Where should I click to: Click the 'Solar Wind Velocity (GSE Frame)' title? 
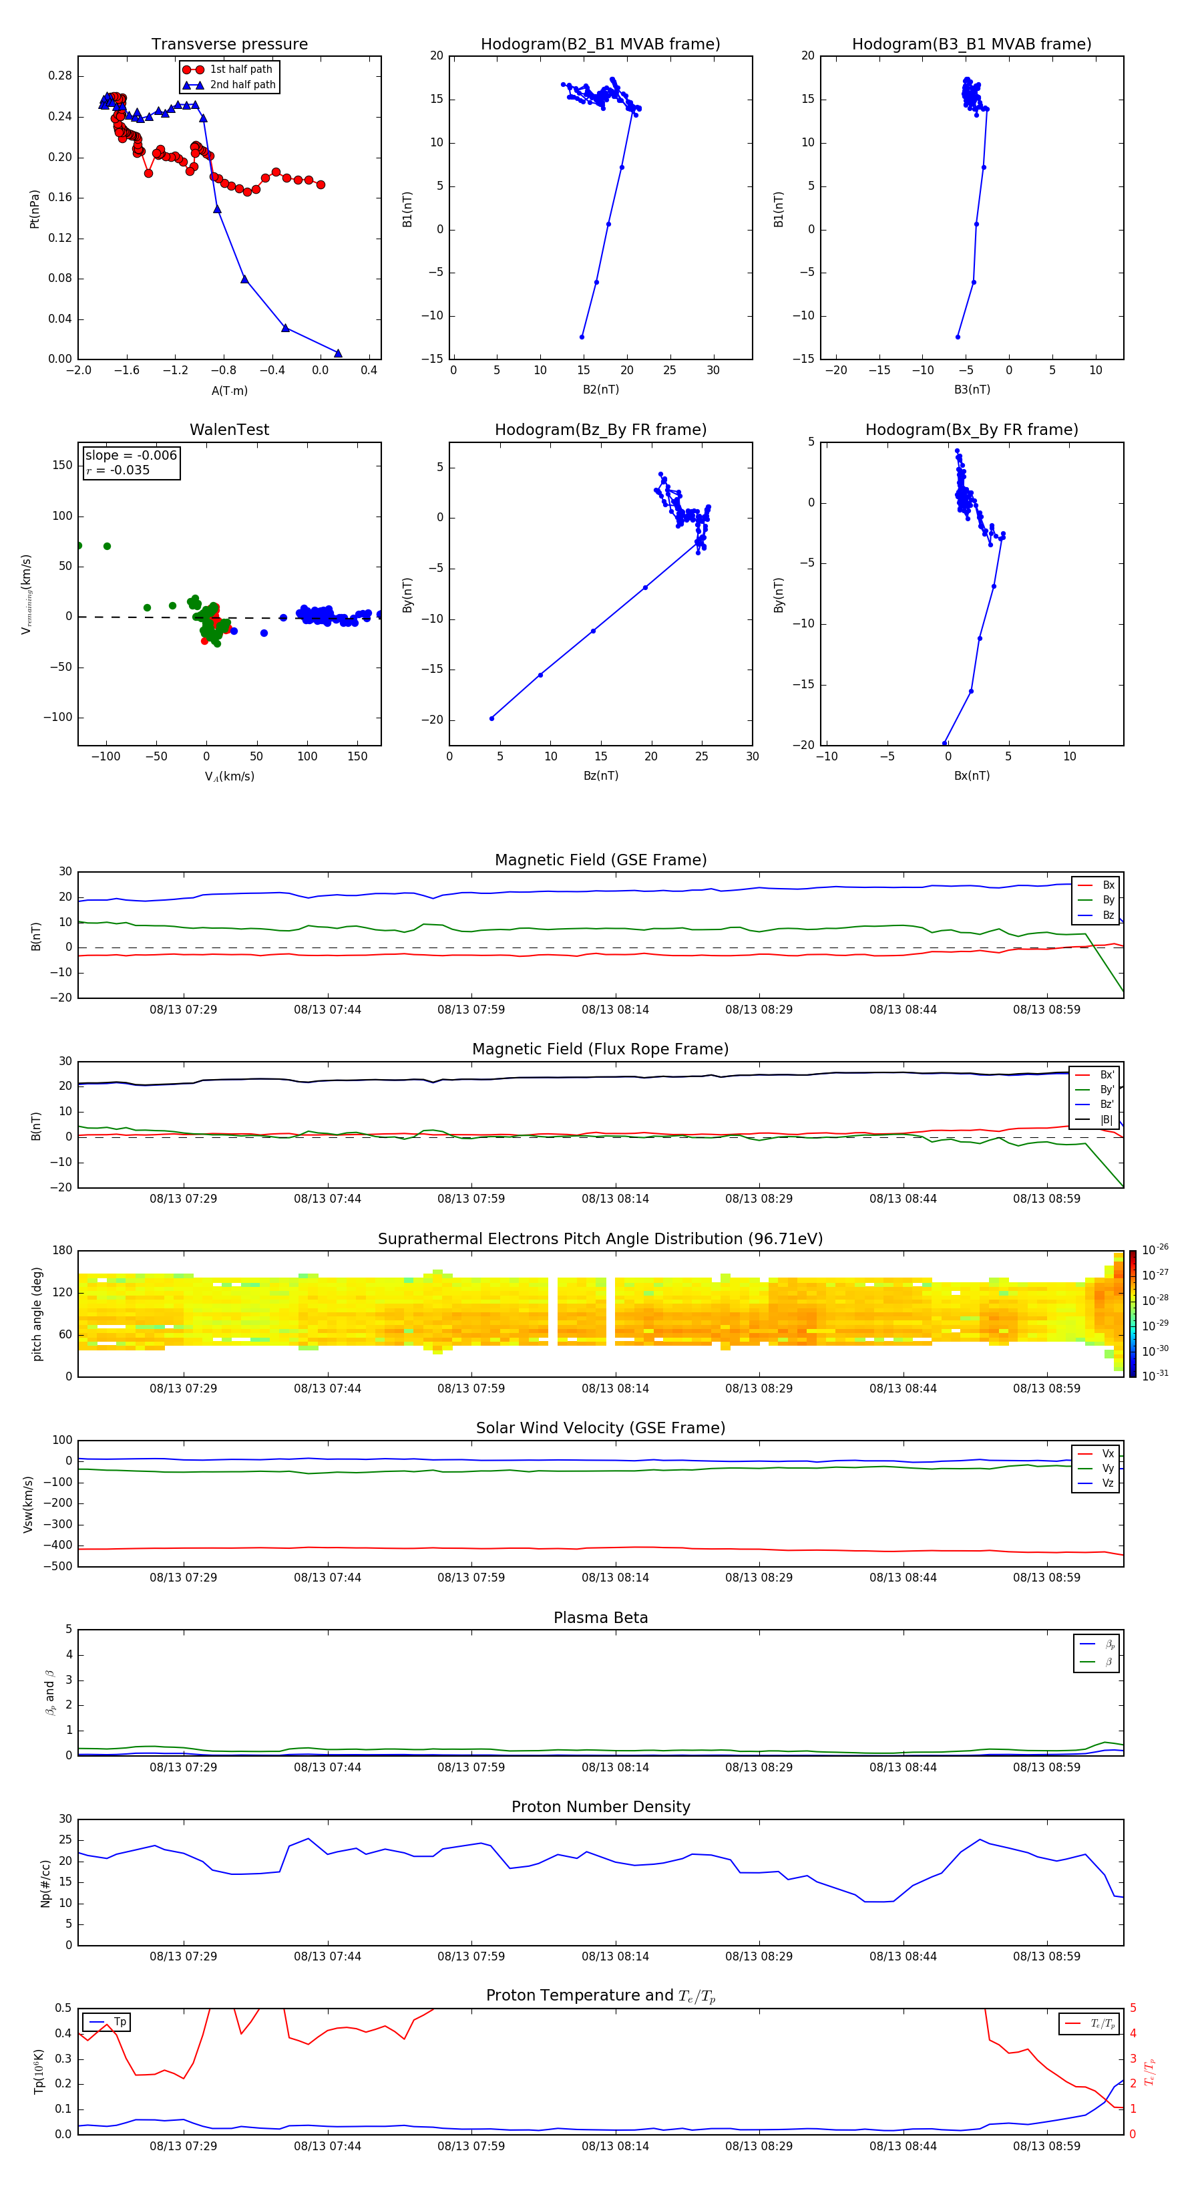point(600,1429)
